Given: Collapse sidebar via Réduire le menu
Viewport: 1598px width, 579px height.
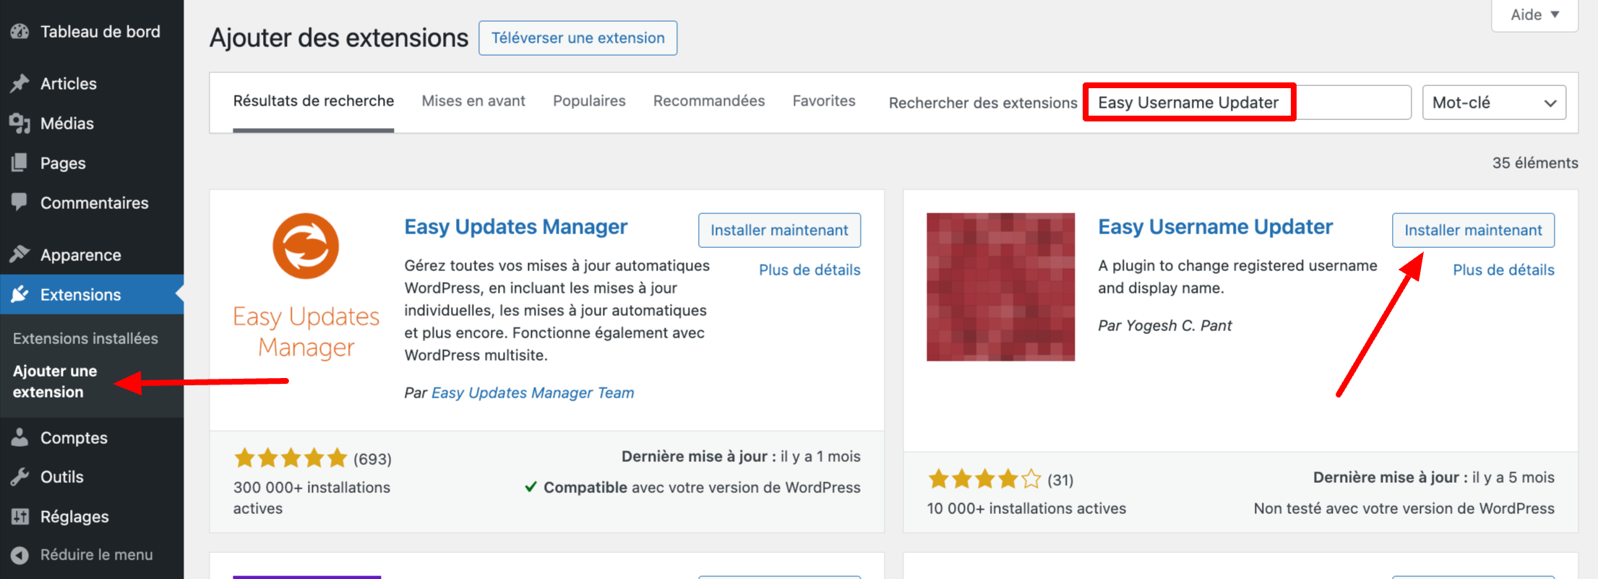Looking at the screenshot, I should (92, 554).
